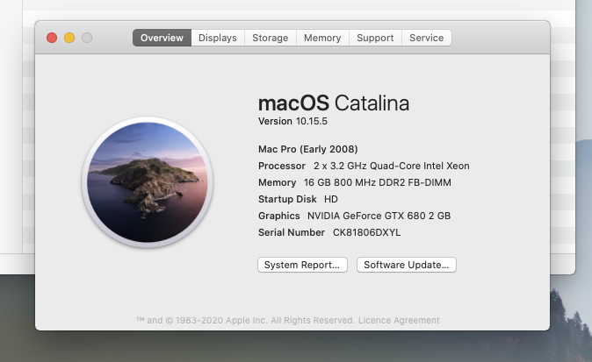592x362 pixels.
Task: Click the NVIDIA GeForce GTX 680 2 GB value
Action: pyautogui.click(x=379, y=216)
